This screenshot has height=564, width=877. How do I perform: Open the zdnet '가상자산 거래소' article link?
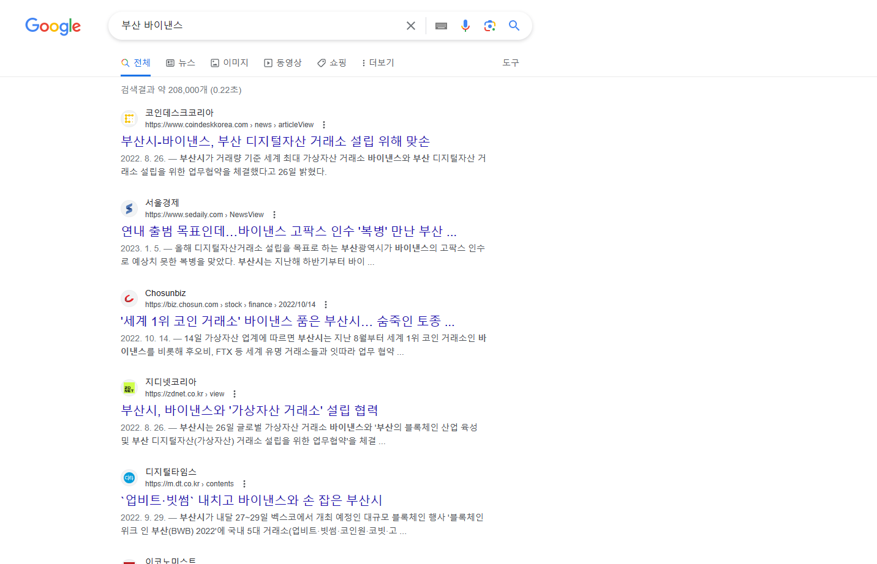[249, 410]
